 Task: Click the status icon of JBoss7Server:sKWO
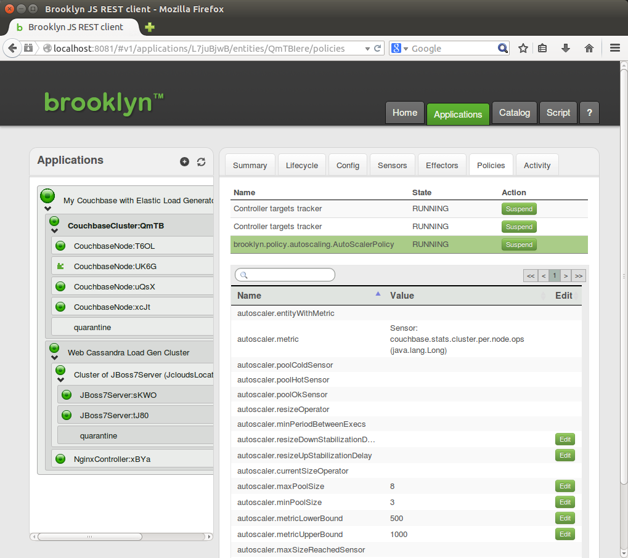67,395
